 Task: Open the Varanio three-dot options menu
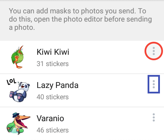(x=154, y=117)
